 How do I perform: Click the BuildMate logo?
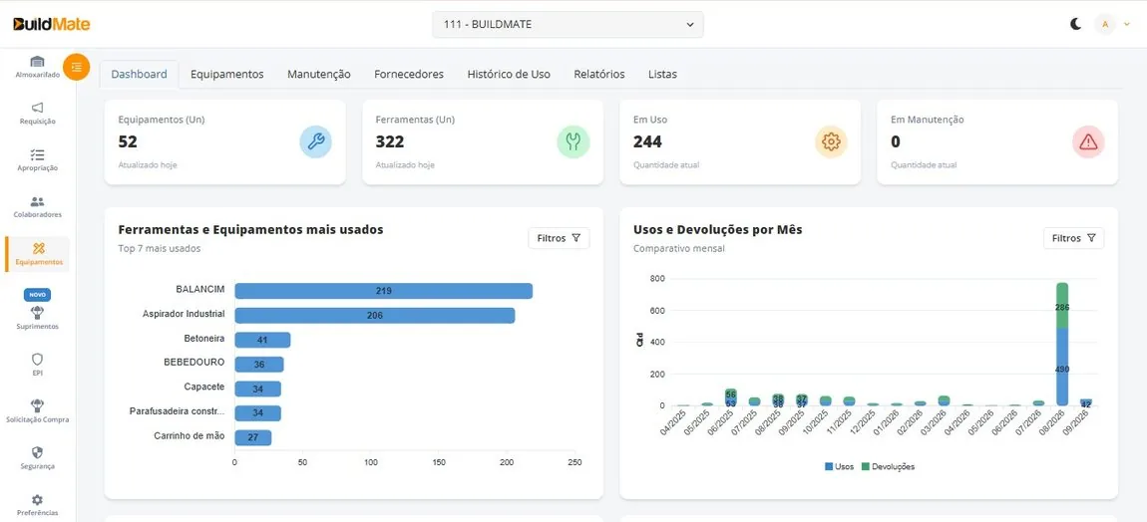click(x=51, y=24)
